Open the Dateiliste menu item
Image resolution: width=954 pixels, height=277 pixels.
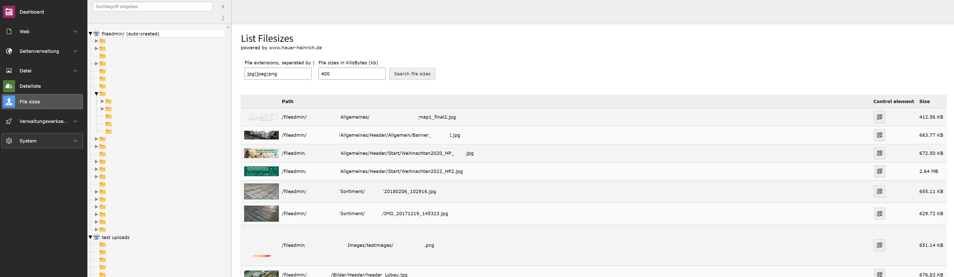[x=42, y=86]
